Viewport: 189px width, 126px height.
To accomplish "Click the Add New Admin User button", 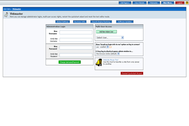I will point(106,32).
